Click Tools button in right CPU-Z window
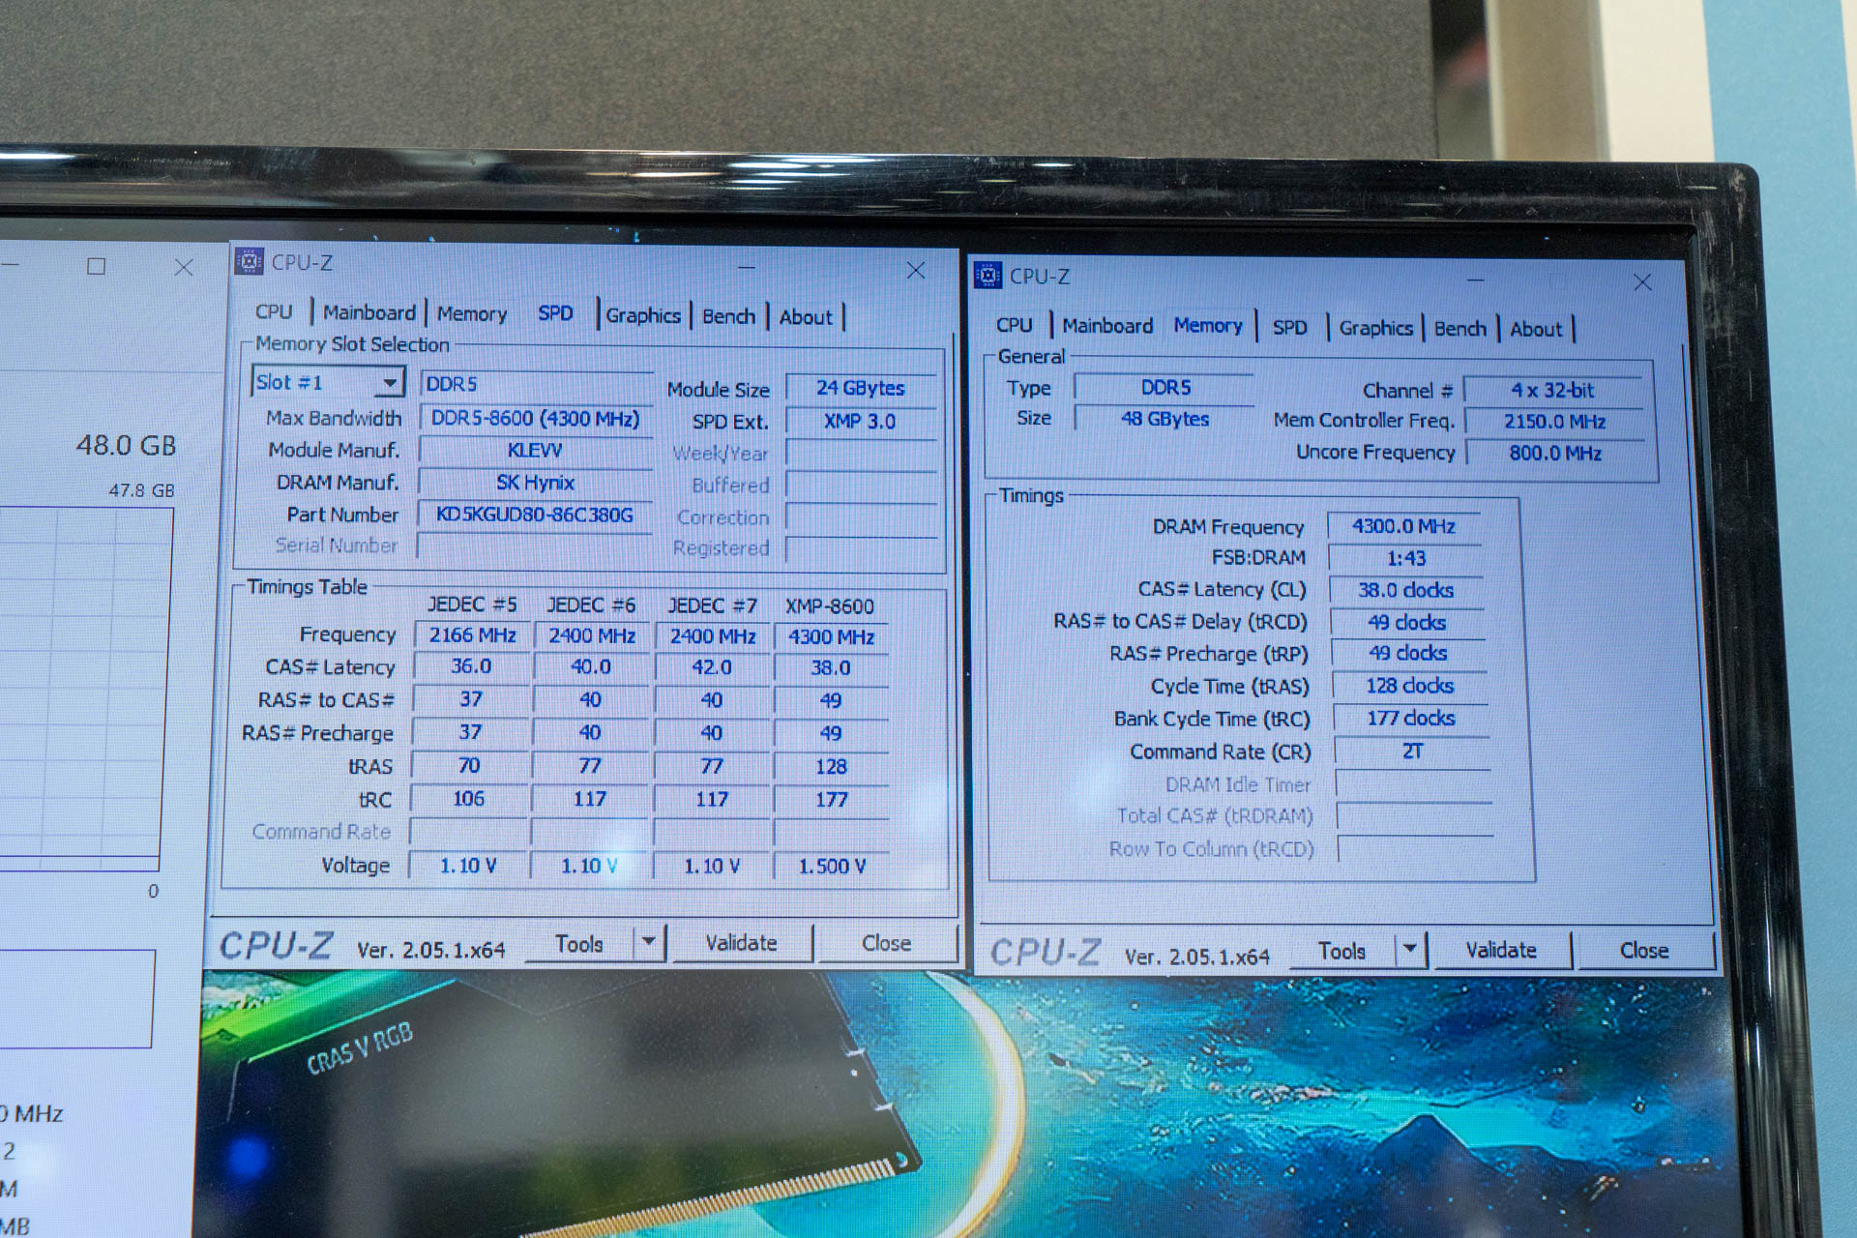Viewport: 1857px width, 1238px height. 1341,951
